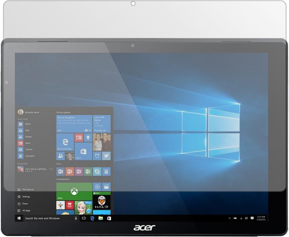
Task: Launch Microsoft Edge from the taskbar
Action: (92, 218)
